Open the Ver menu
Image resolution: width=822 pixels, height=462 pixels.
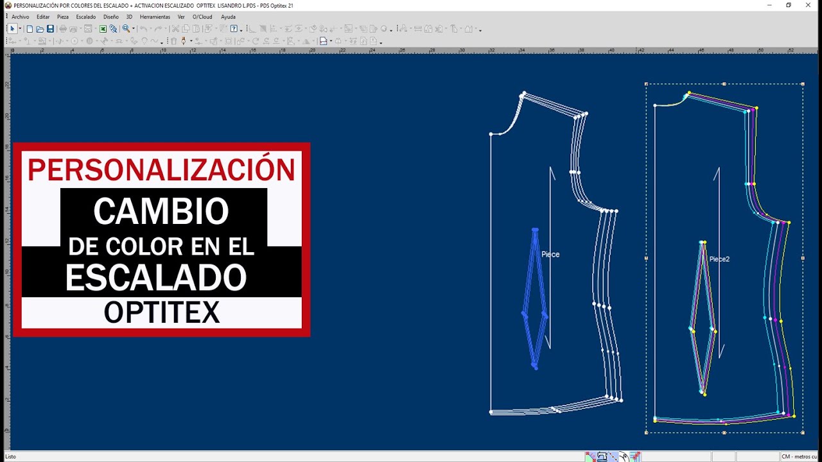pos(181,17)
